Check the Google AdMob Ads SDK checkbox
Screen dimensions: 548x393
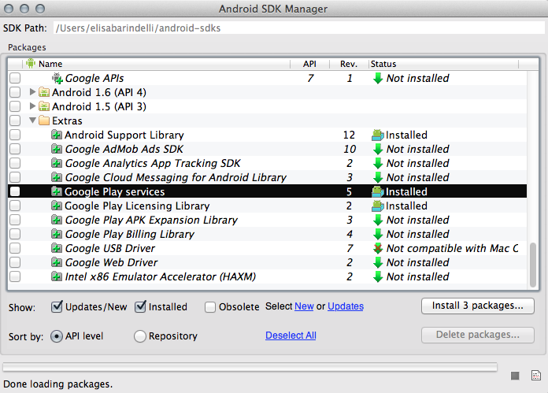[15, 149]
